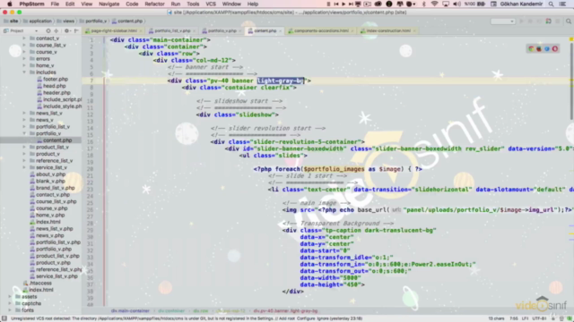Click UTF-8 encoding in status bar
The image size is (574, 322).
(x=539, y=318)
